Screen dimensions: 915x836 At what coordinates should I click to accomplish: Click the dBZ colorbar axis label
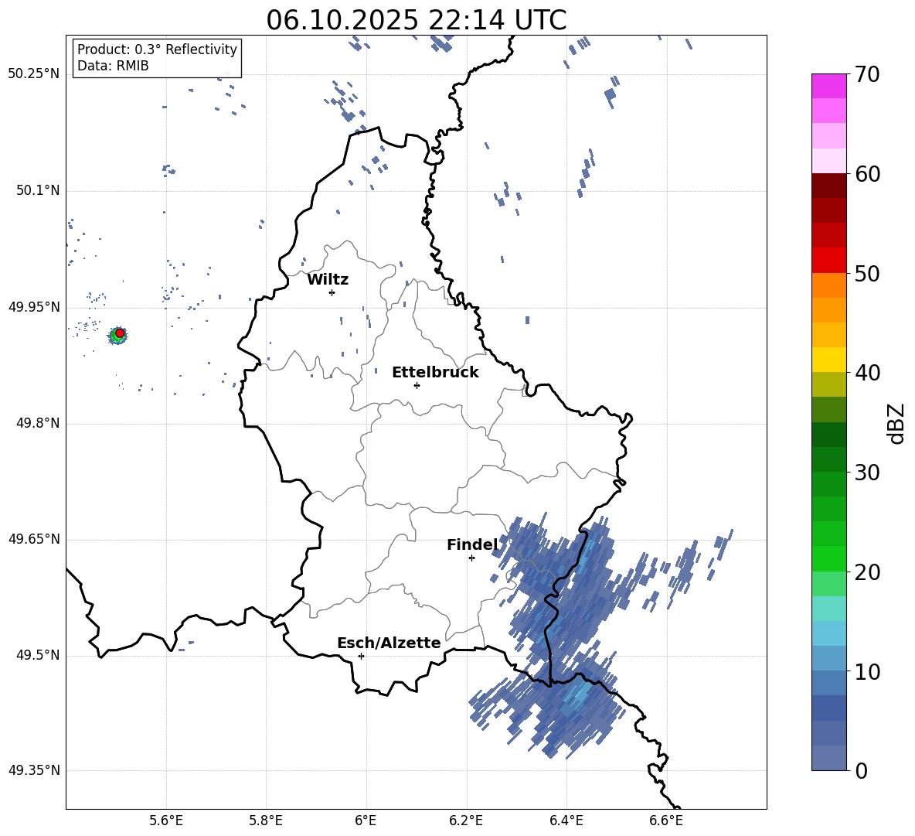coord(895,423)
